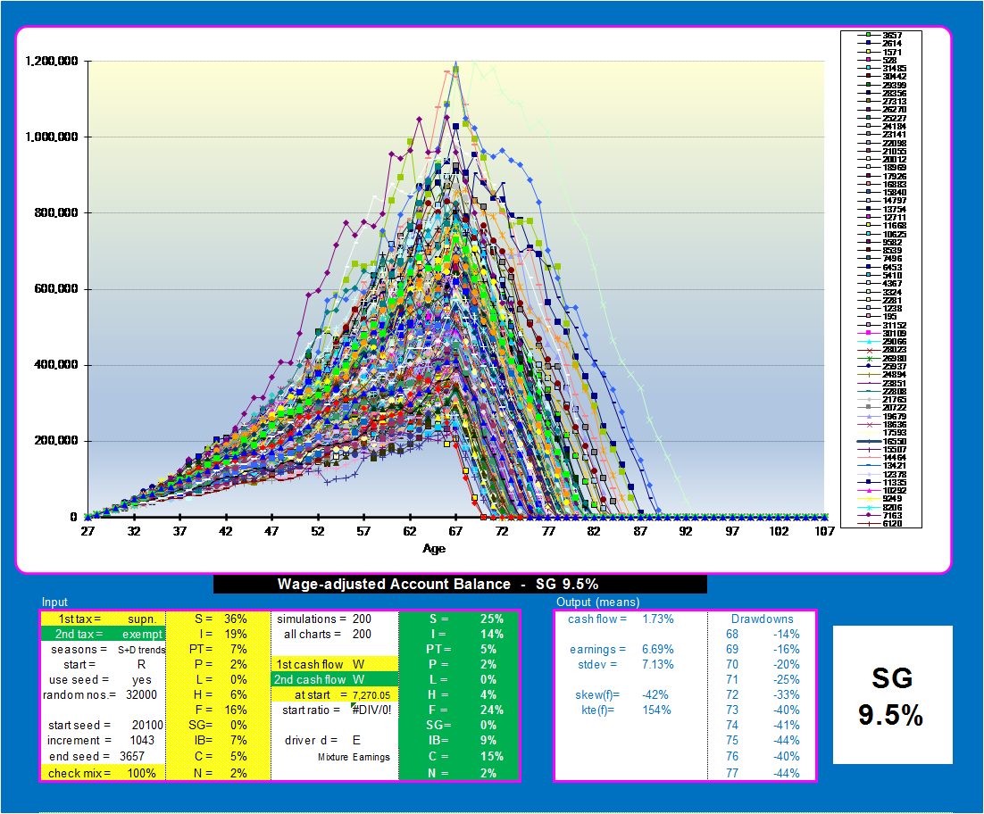
Task: Select the yellow I = 19% cell
Action: (x=219, y=634)
